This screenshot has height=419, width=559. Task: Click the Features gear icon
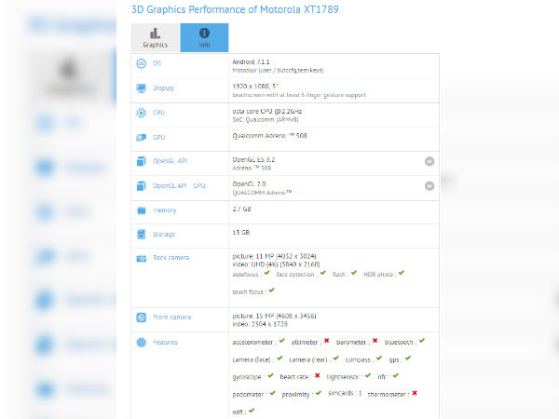coord(142,343)
